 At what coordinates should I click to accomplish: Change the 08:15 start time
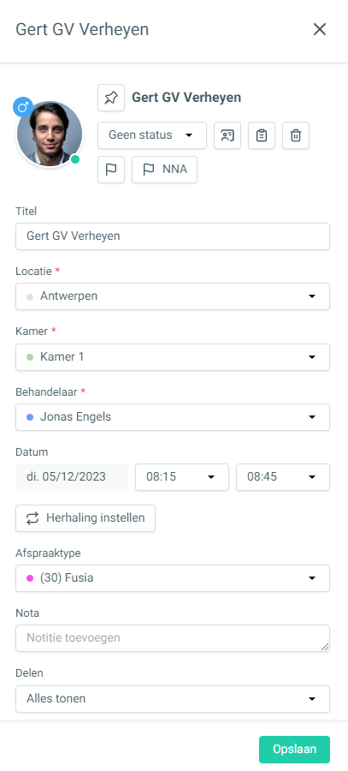[x=182, y=477]
